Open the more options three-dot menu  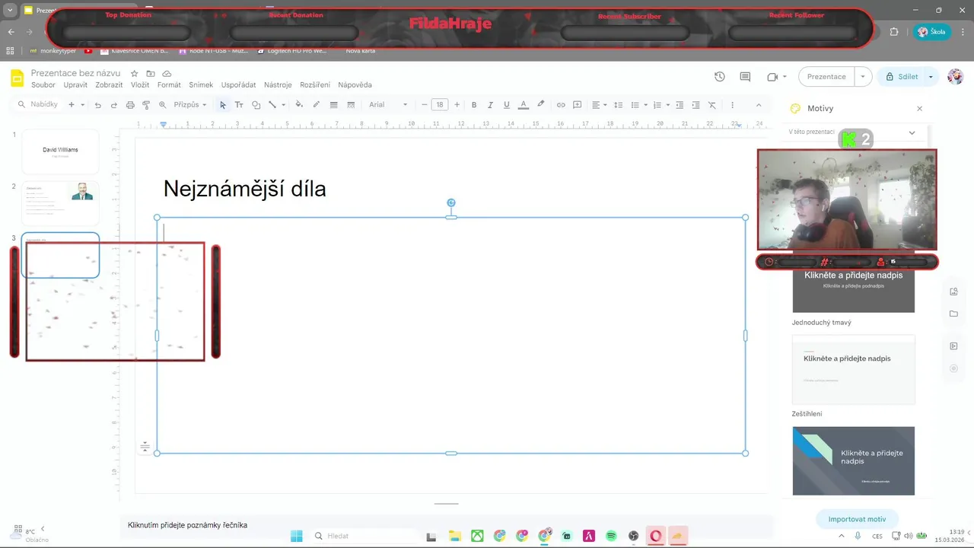click(732, 105)
